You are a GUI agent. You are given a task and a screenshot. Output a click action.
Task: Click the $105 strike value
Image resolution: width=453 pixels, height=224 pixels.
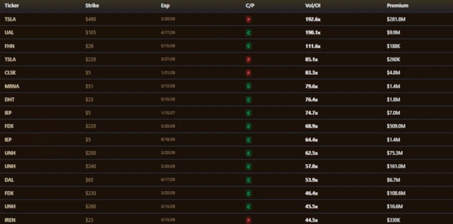click(91, 33)
